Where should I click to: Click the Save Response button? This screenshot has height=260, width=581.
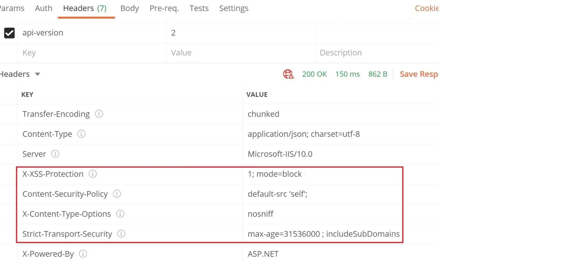[419, 74]
